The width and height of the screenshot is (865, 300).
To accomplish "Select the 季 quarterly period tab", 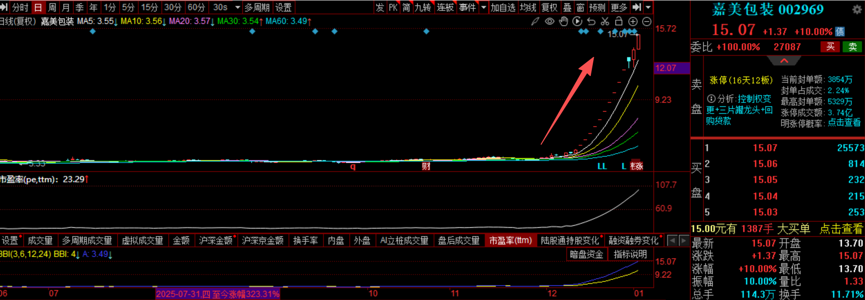I will pyautogui.click(x=80, y=7).
